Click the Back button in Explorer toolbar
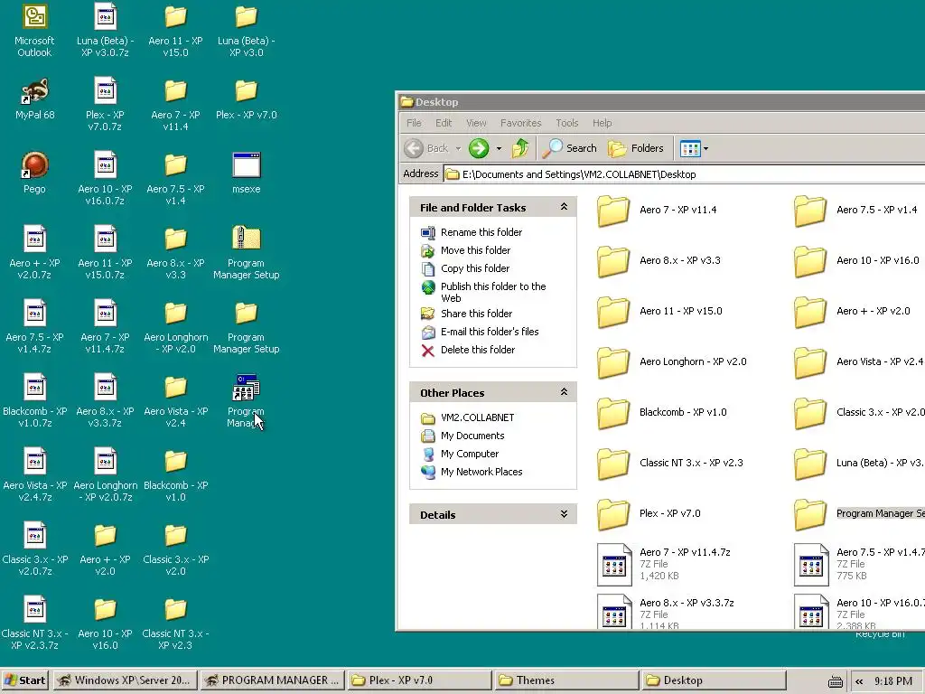The image size is (925, 694). point(426,148)
